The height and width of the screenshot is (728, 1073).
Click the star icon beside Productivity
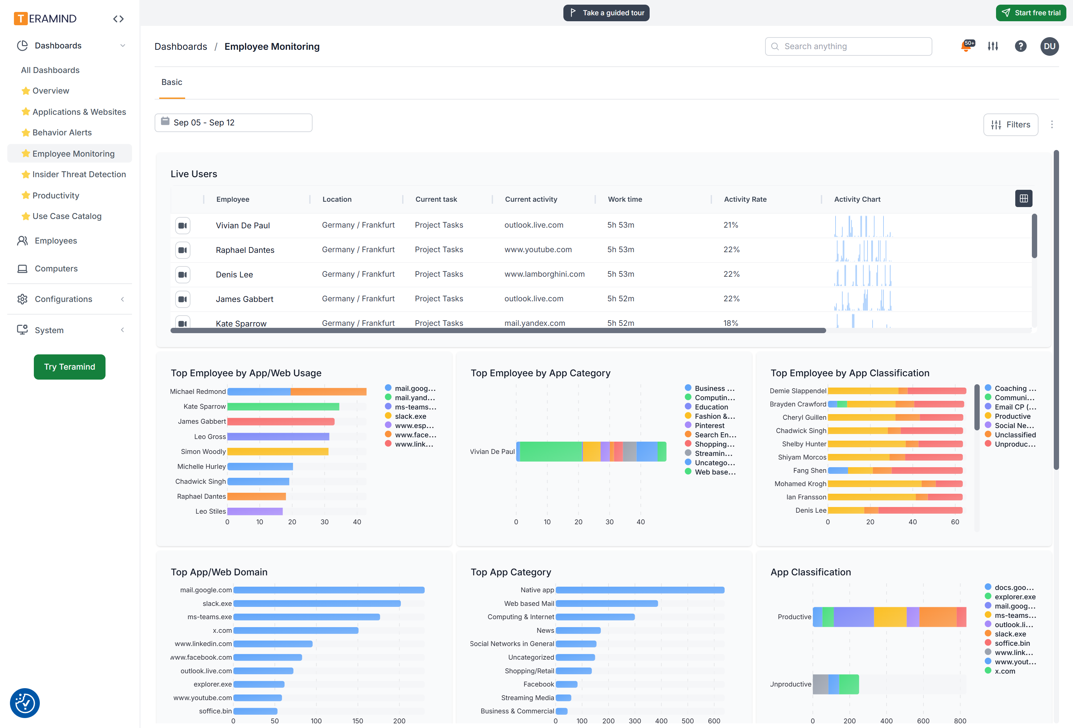26,195
